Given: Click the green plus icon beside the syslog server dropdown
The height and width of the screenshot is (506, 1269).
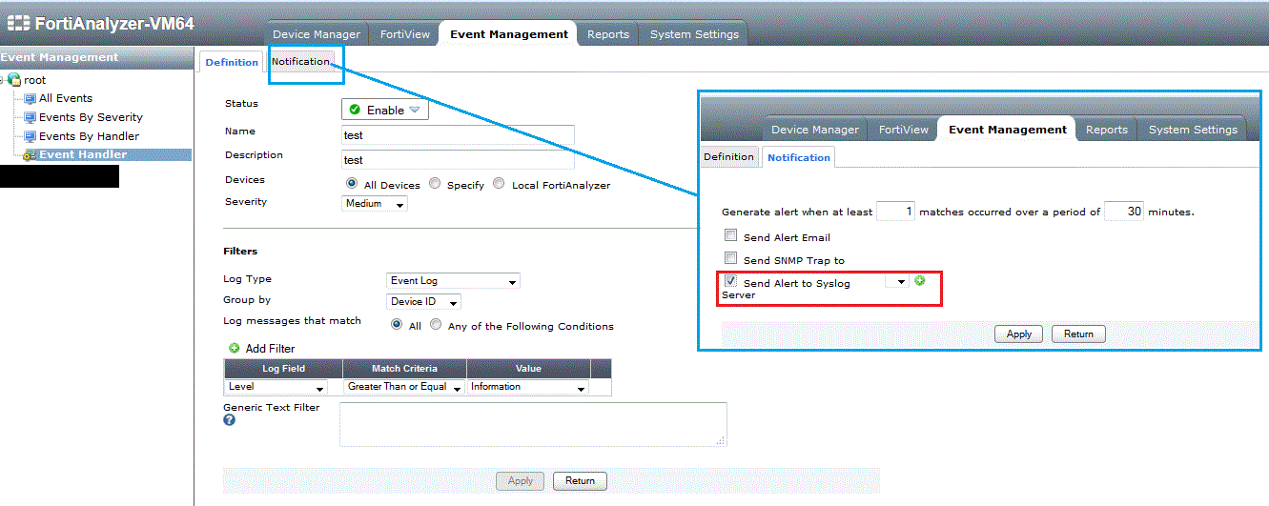Looking at the screenshot, I should (x=920, y=280).
